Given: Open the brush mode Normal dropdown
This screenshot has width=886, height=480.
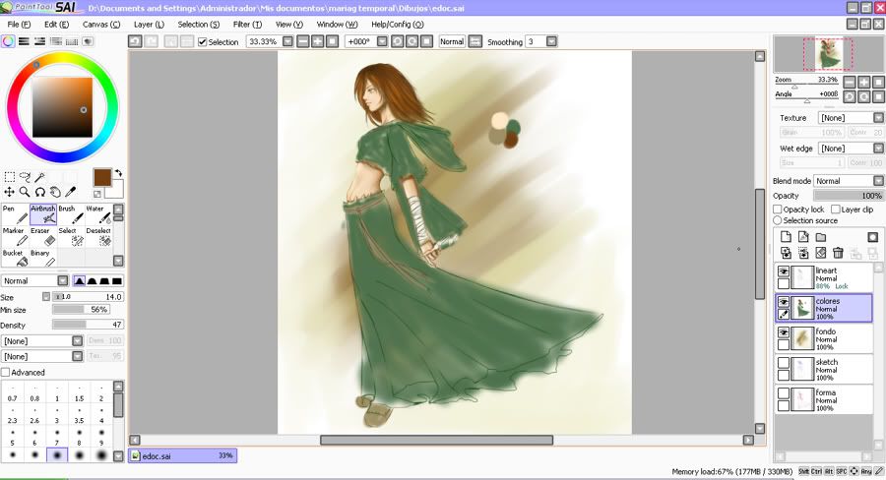Looking at the screenshot, I should [x=63, y=280].
